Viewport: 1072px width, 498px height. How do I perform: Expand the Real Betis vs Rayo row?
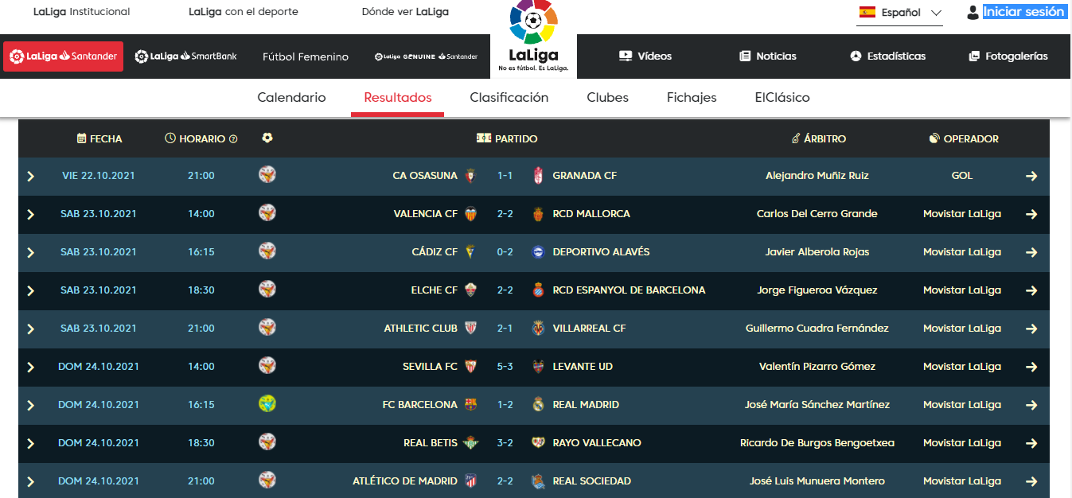point(31,443)
